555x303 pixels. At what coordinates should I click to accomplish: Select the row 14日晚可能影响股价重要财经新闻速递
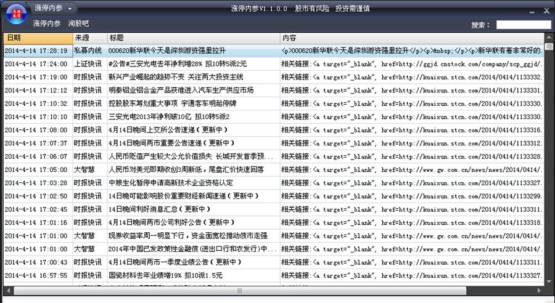274,196
